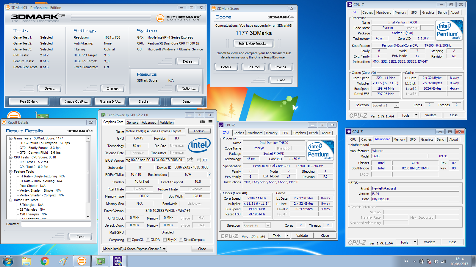Open Tools dropdown arrow in Mainboard CPU-Z window
The height and width of the screenshot is (267, 476).
click(415, 242)
